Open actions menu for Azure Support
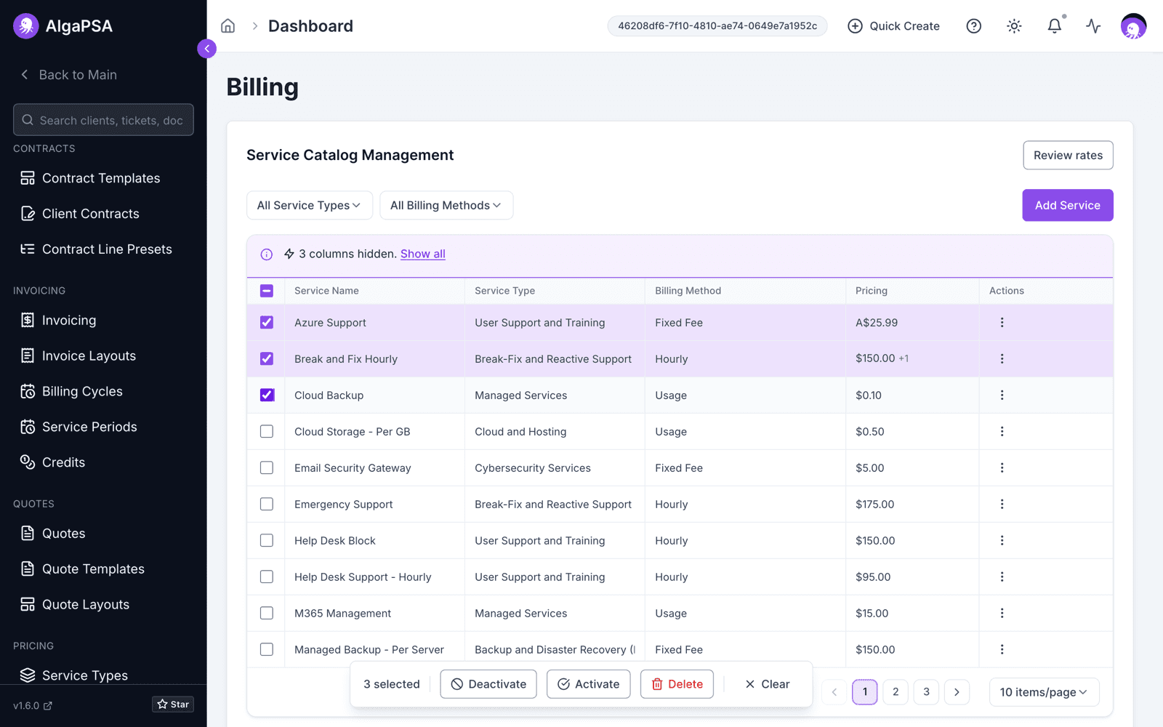 1002,323
